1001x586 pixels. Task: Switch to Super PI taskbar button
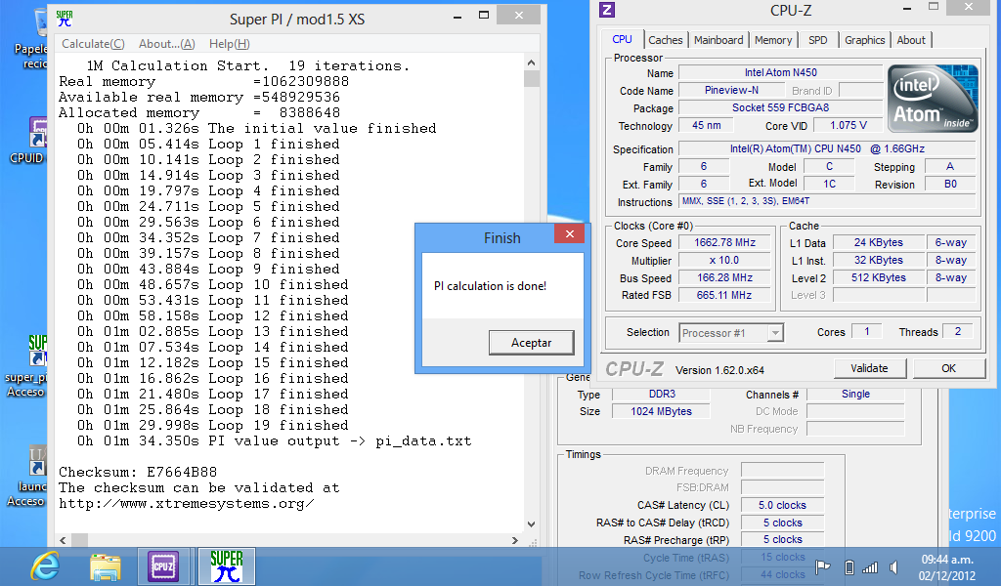[227, 566]
